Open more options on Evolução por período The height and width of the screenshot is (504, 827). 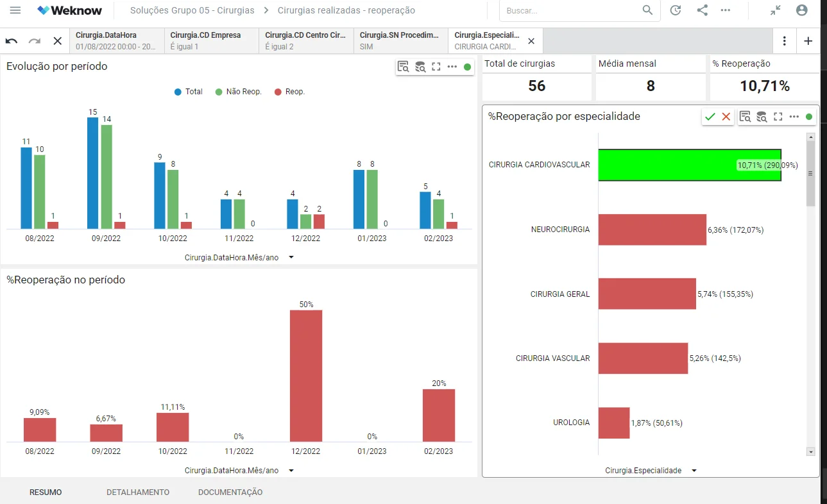(452, 67)
